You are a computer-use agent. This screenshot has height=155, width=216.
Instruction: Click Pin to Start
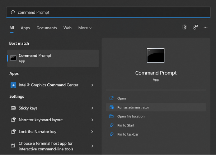156,125
